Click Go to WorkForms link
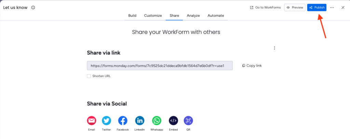This screenshot has height=139, width=350. [x=266, y=8]
